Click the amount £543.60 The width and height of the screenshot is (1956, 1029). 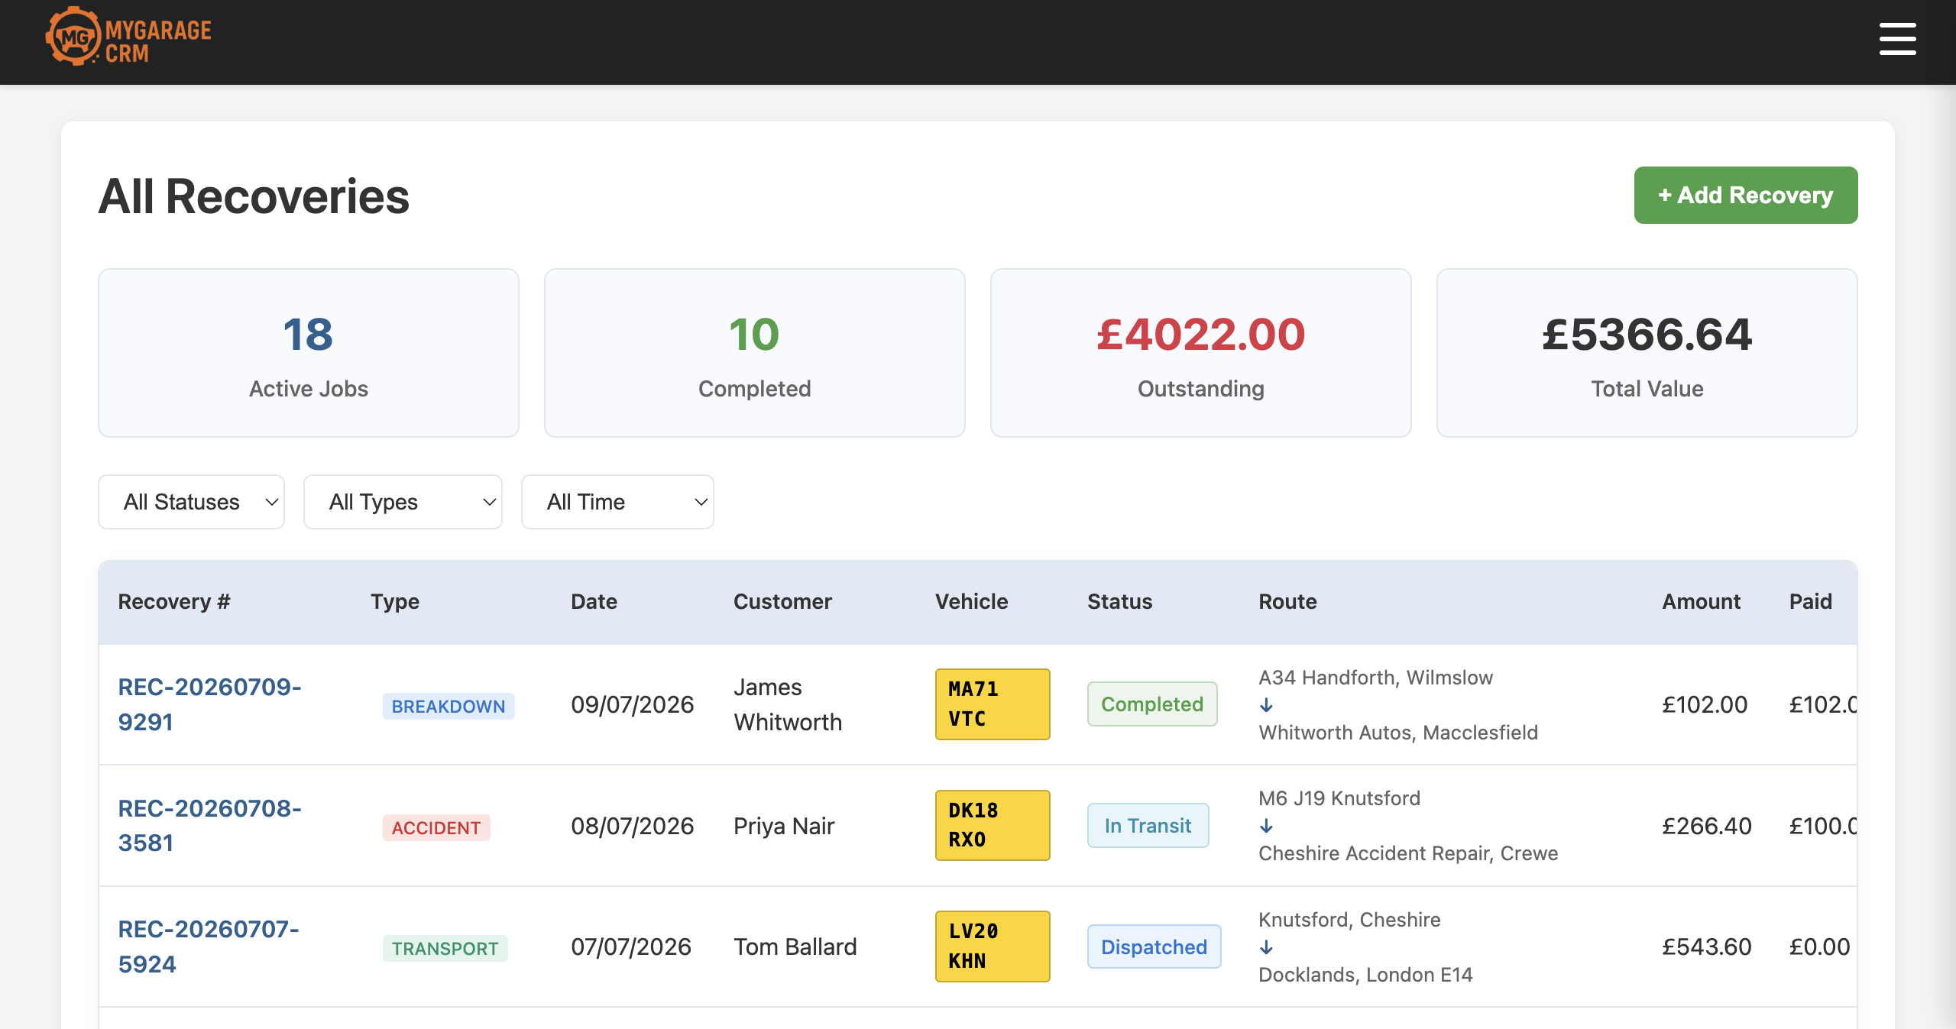(x=1707, y=946)
